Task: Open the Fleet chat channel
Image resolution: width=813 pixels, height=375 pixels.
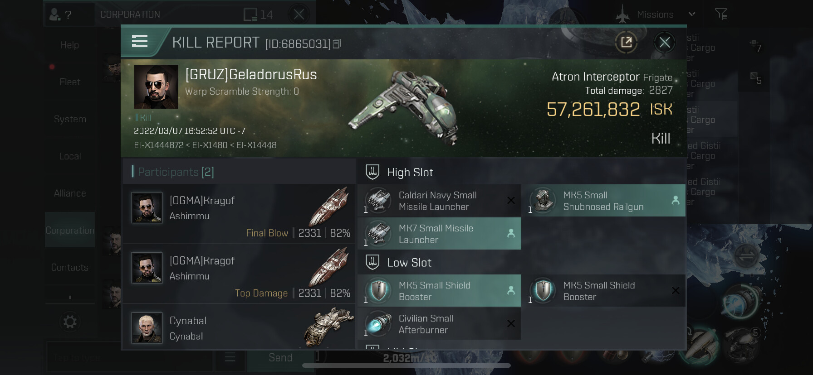Action: point(70,82)
